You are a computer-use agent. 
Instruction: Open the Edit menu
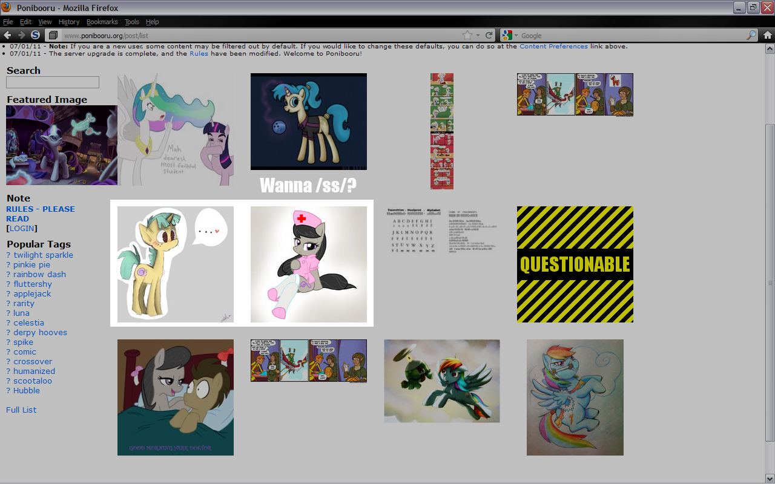coord(25,22)
